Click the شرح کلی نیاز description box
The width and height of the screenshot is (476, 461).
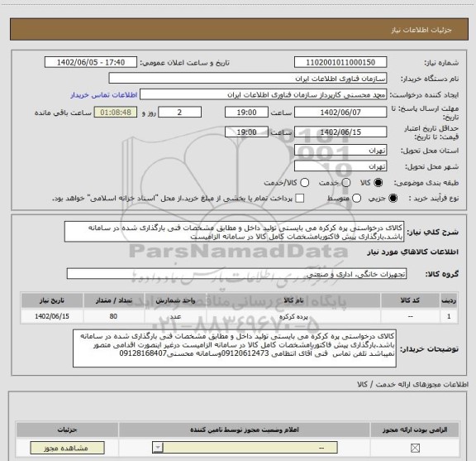click(234, 232)
